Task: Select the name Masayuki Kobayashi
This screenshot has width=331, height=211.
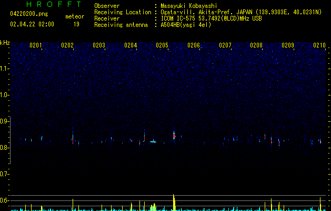Action: tap(189, 6)
